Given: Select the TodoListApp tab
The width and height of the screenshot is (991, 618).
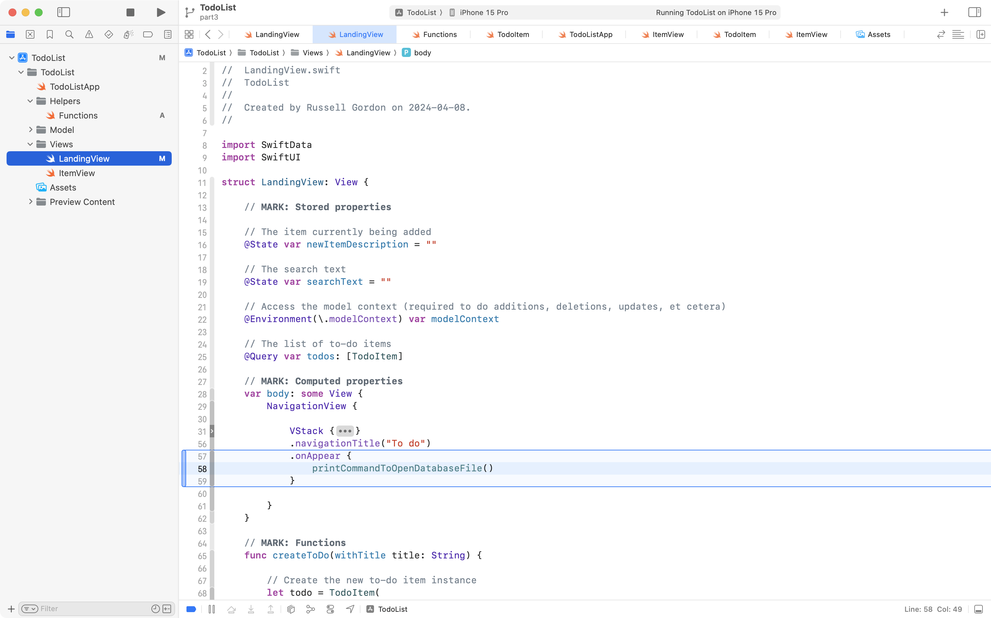Looking at the screenshot, I should [589, 34].
